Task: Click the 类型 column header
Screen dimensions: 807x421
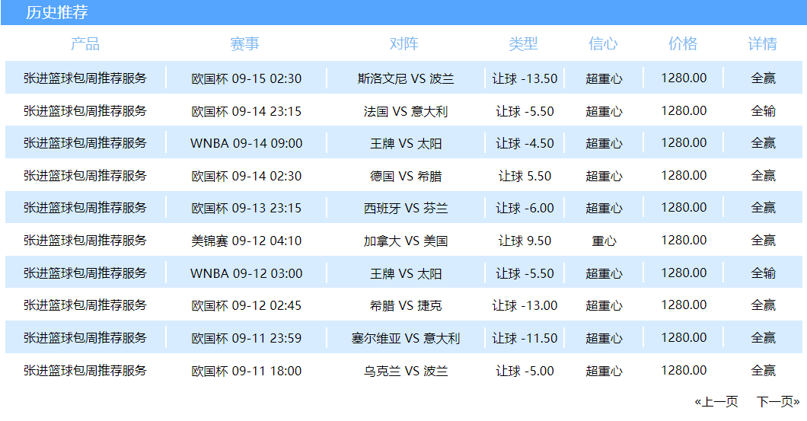Action: (x=524, y=44)
